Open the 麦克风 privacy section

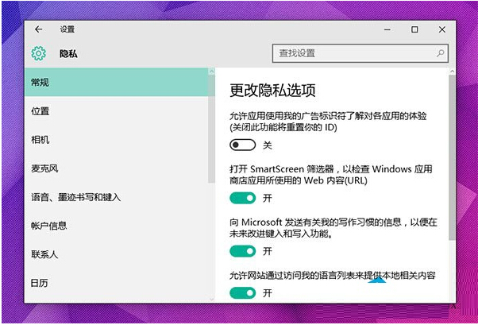(x=117, y=168)
